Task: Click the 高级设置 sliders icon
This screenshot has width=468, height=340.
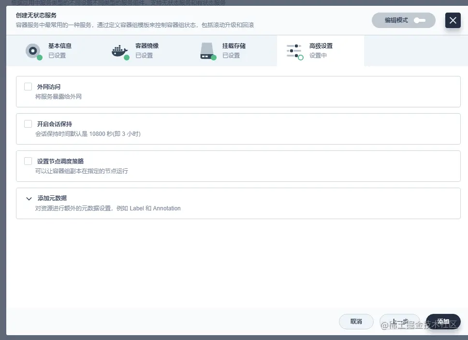Action: (294, 51)
